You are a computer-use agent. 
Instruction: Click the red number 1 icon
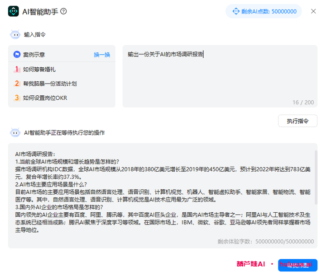[x=17, y=69]
